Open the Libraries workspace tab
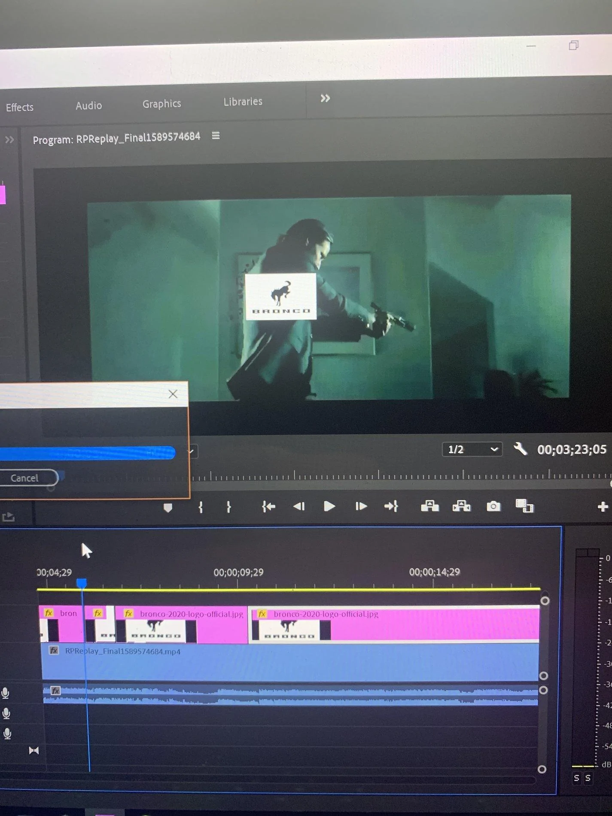 pos(243,102)
